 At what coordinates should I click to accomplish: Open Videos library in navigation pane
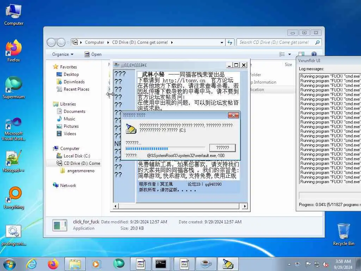(x=70, y=134)
